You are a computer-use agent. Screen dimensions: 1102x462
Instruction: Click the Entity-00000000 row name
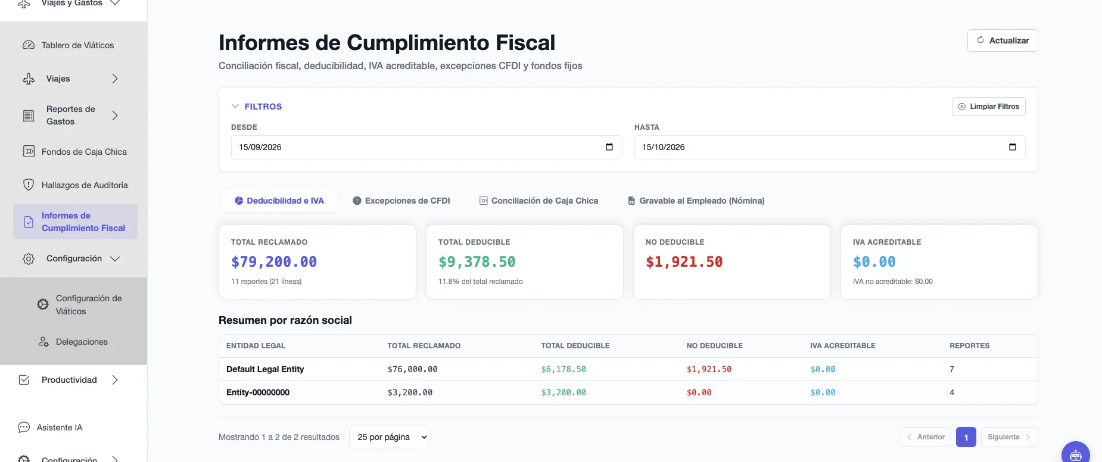pyautogui.click(x=258, y=392)
